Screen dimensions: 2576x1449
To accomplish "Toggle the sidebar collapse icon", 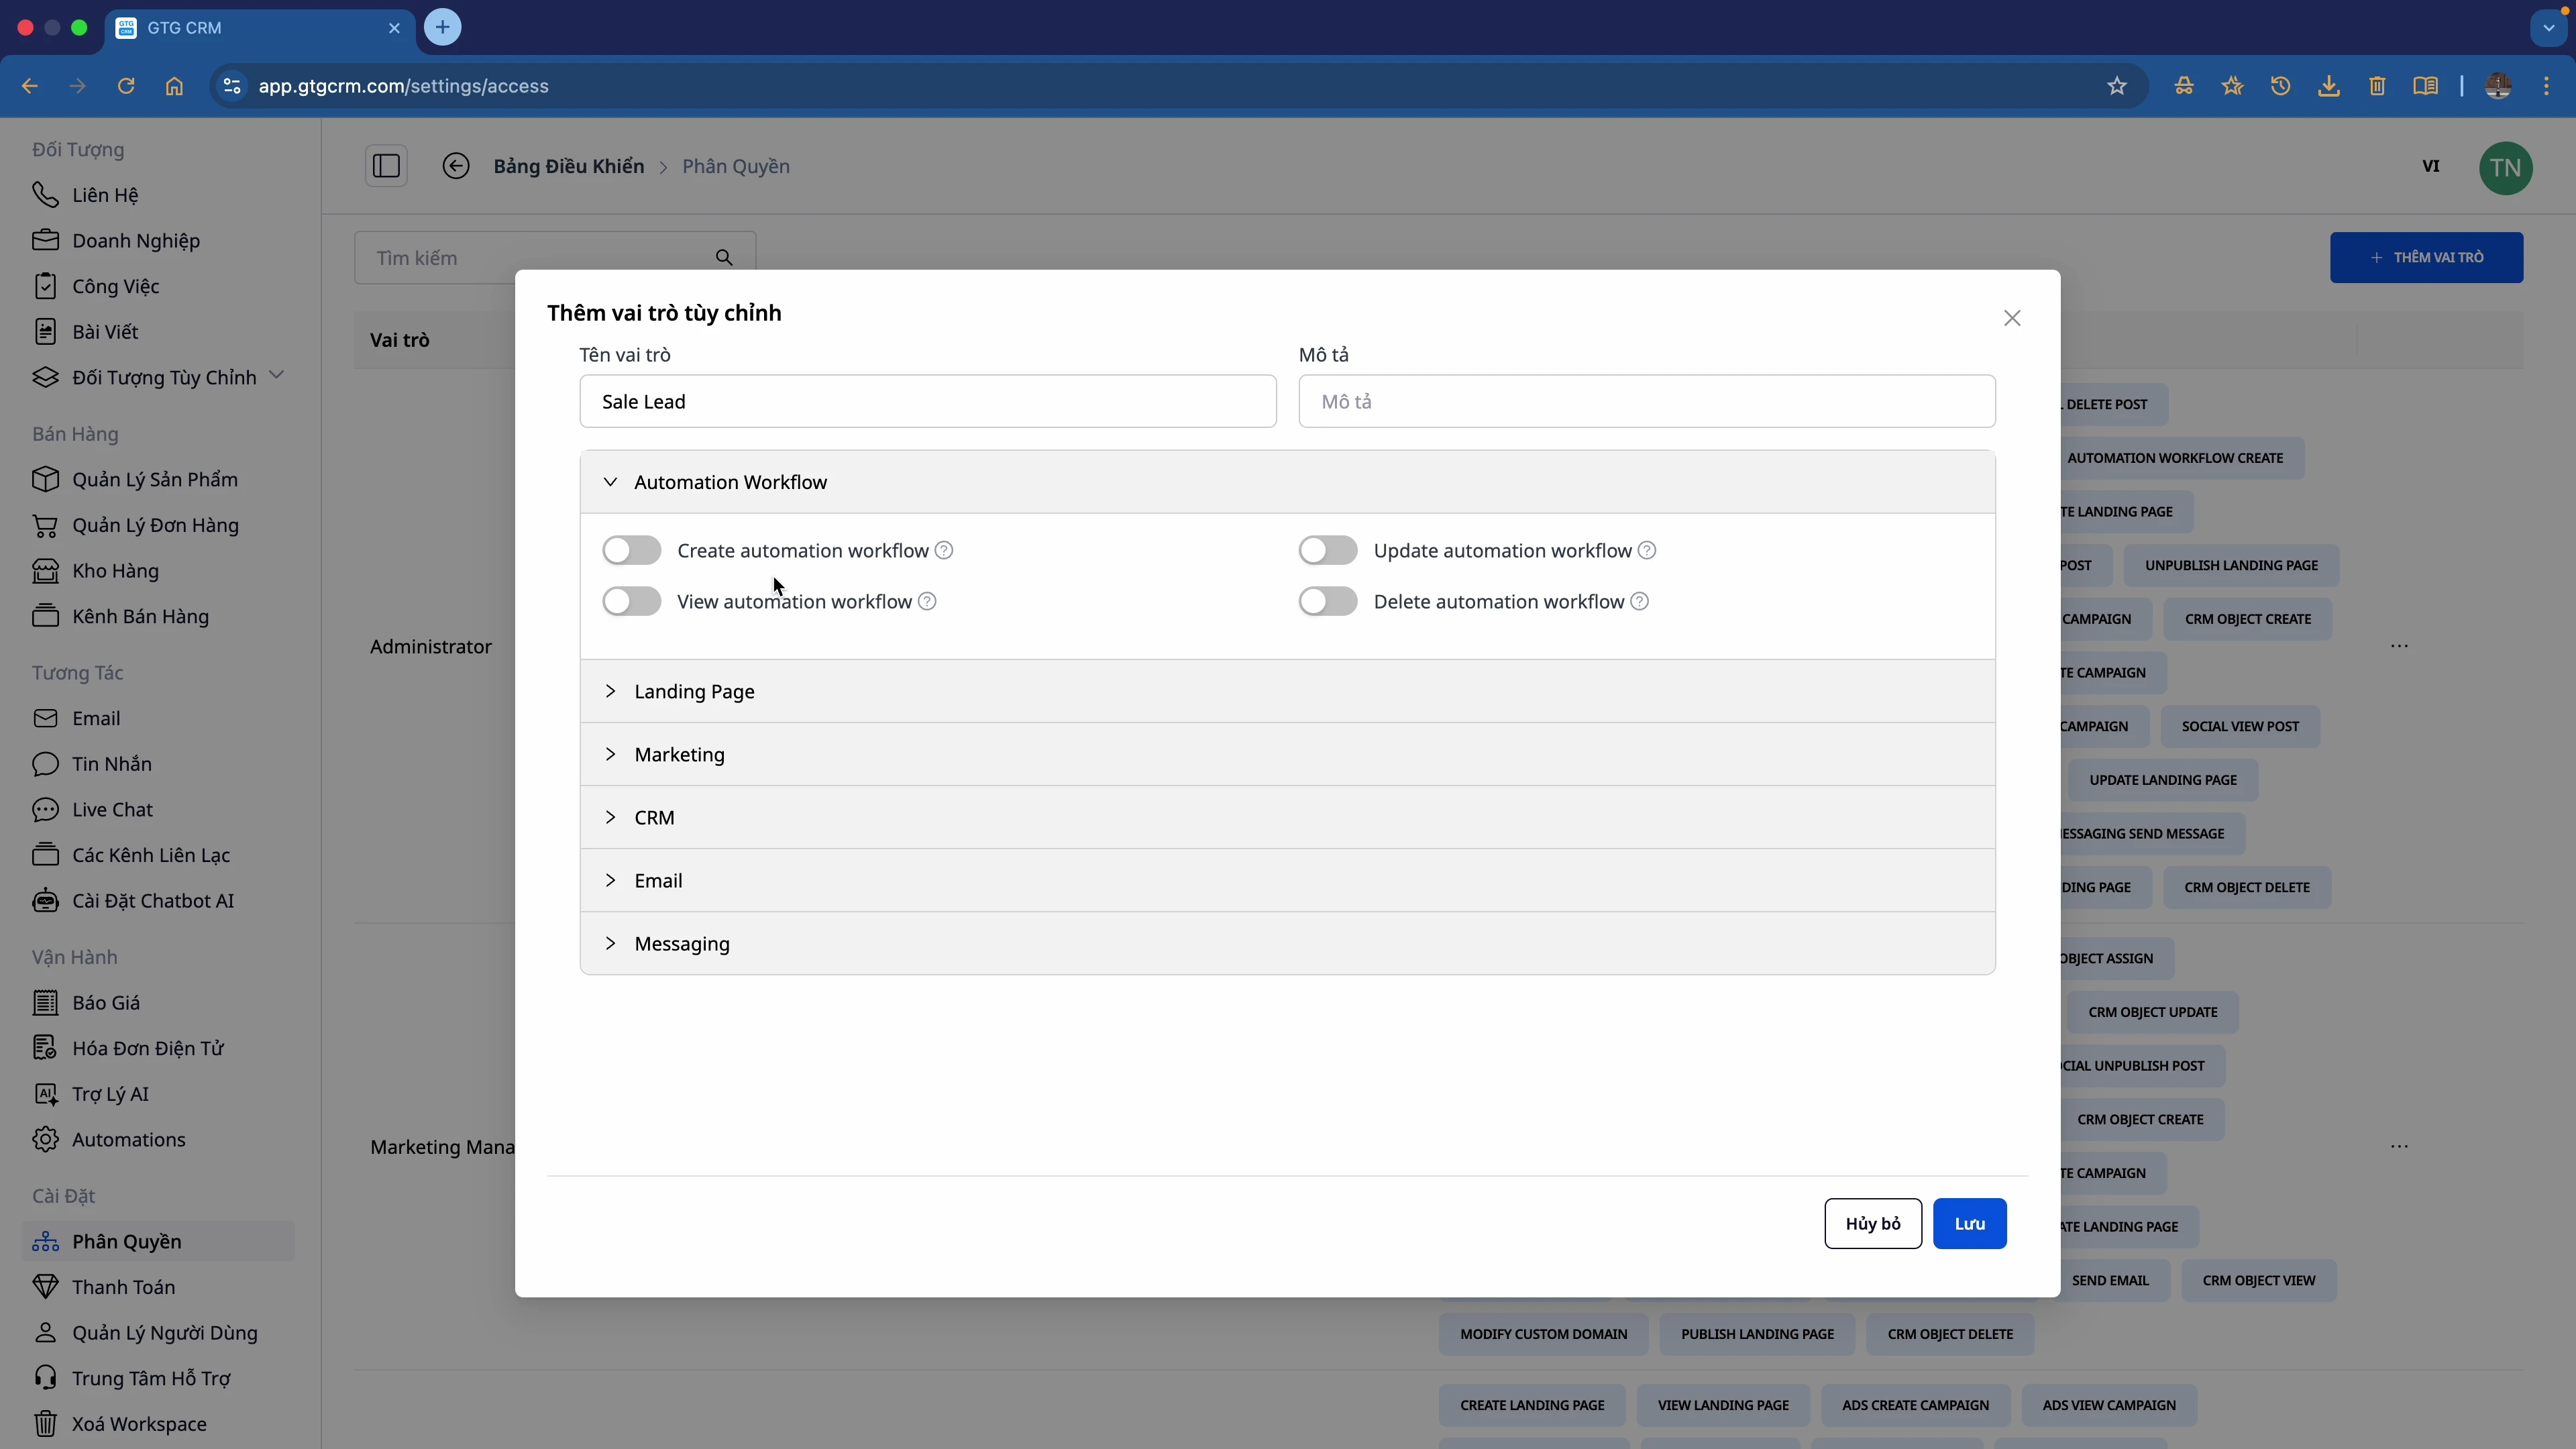I will pyautogui.click(x=387, y=165).
